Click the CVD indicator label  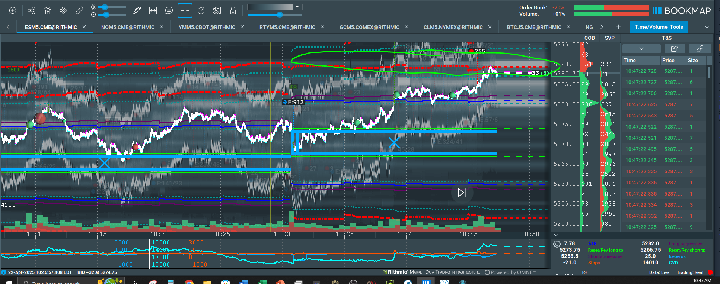click(x=673, y=263)
